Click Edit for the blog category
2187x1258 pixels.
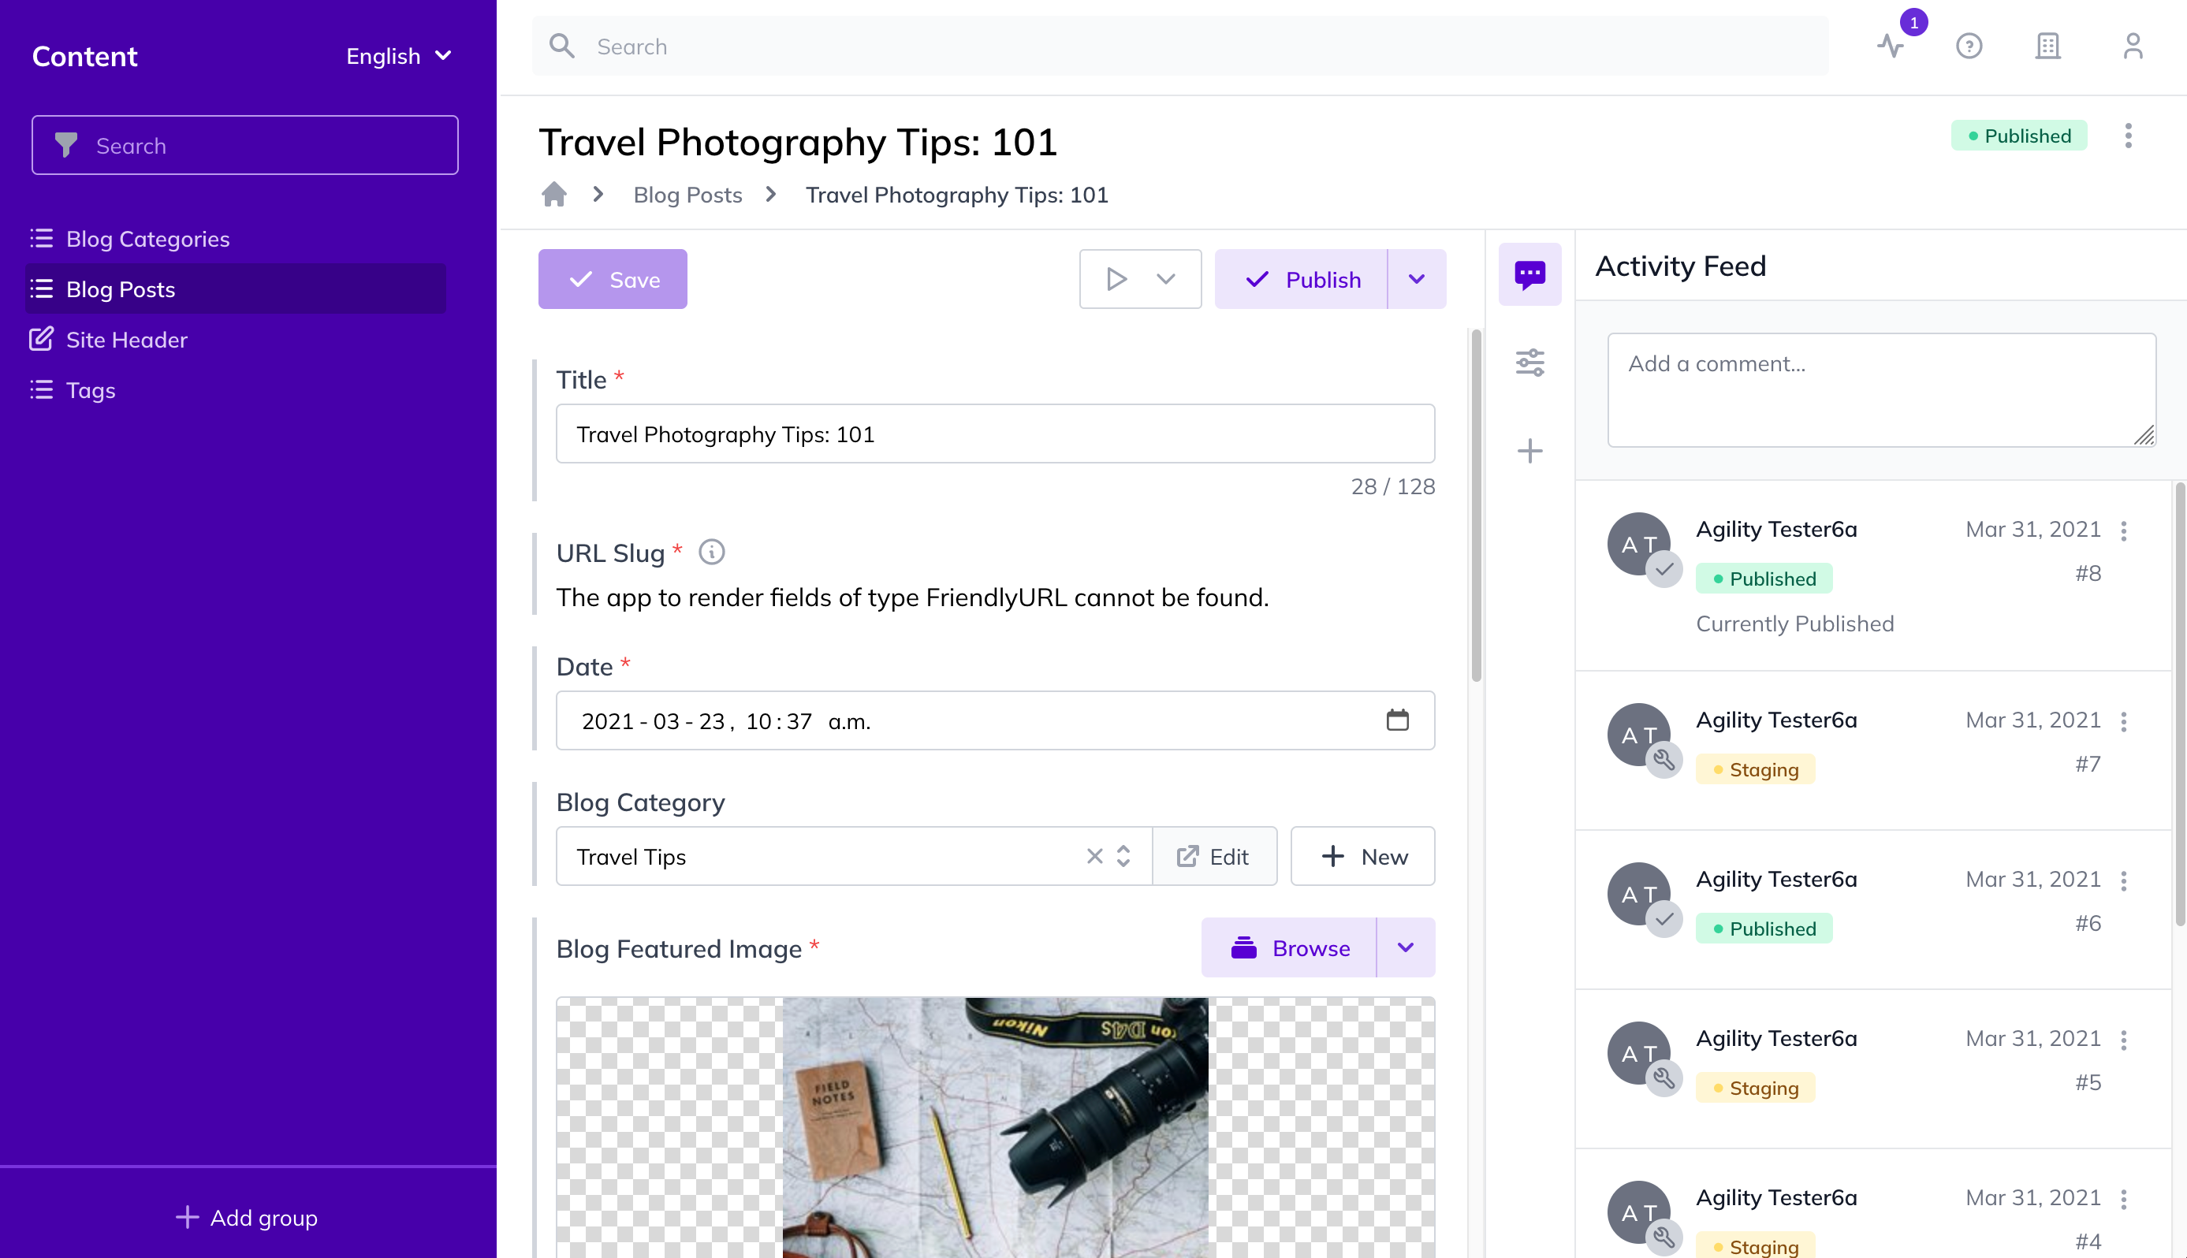tap(1214, 856)
